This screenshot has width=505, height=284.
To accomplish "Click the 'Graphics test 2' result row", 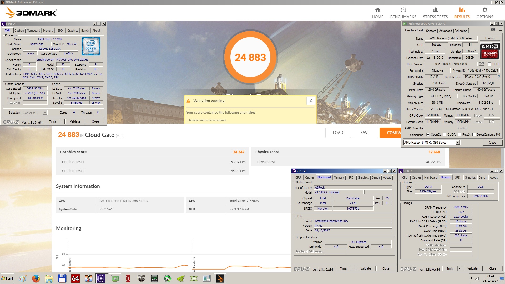I will 153,171.
